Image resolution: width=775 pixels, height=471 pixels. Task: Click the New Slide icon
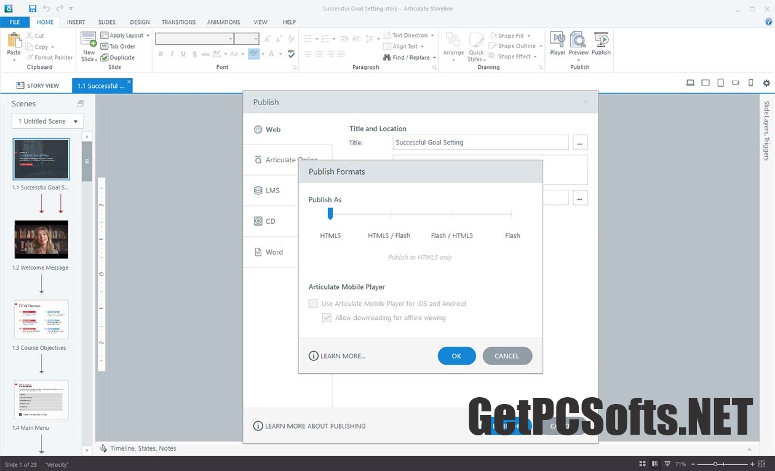pos(89,40)
